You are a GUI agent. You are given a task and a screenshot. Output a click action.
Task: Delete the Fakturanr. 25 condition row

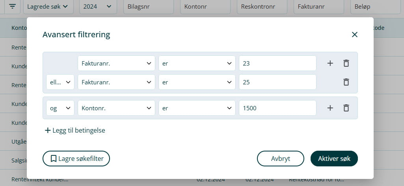click(x=346, y=82)
